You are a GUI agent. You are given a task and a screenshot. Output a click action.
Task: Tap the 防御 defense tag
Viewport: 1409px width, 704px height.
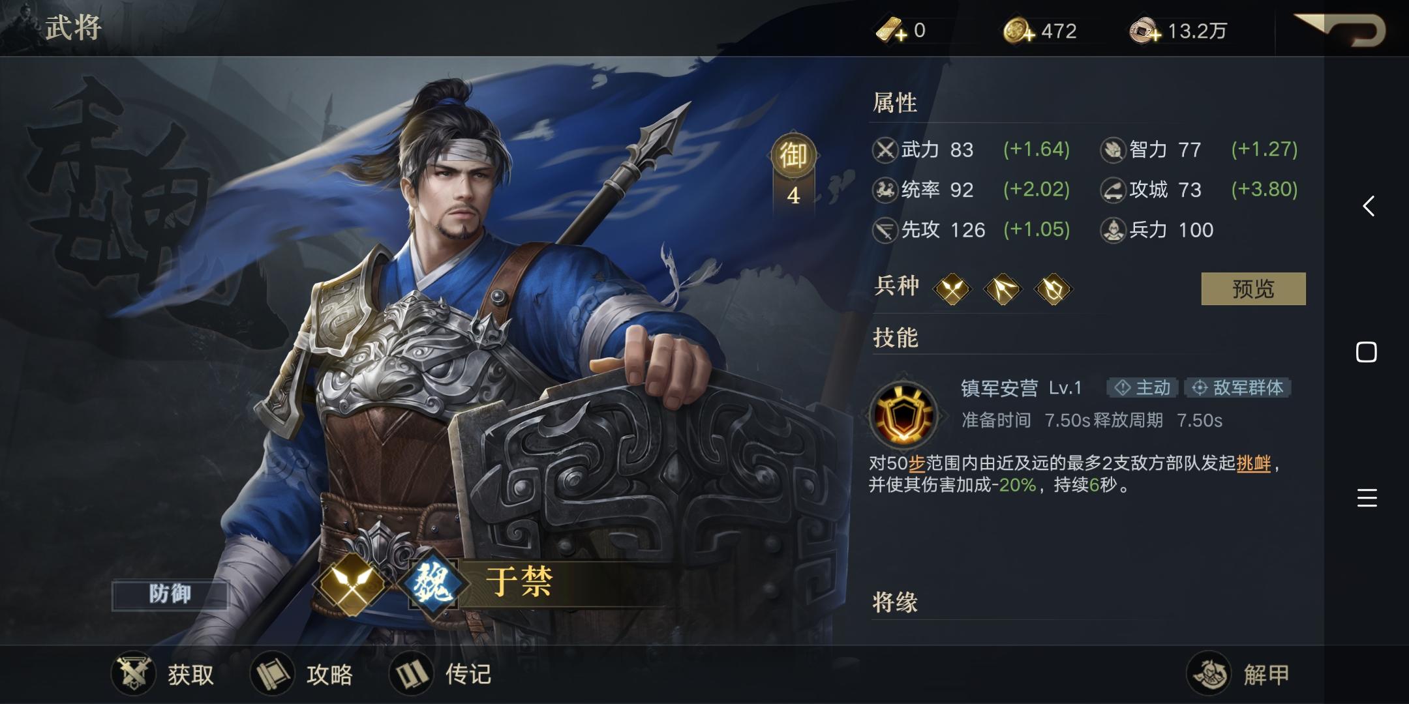click(170, 594)
